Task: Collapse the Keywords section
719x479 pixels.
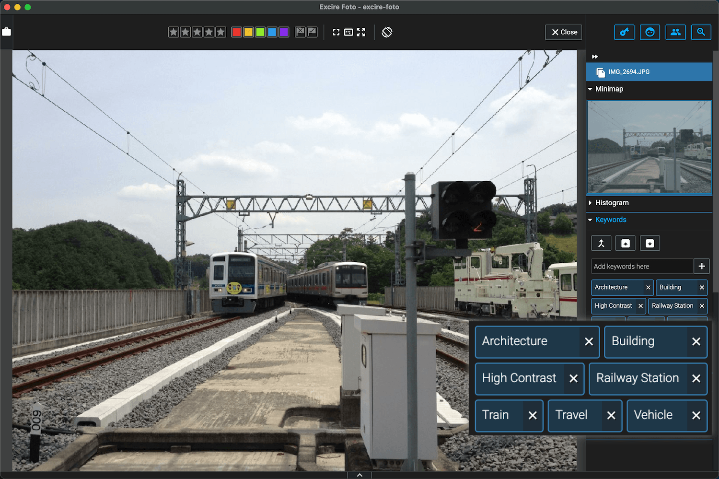Action: 590,220
